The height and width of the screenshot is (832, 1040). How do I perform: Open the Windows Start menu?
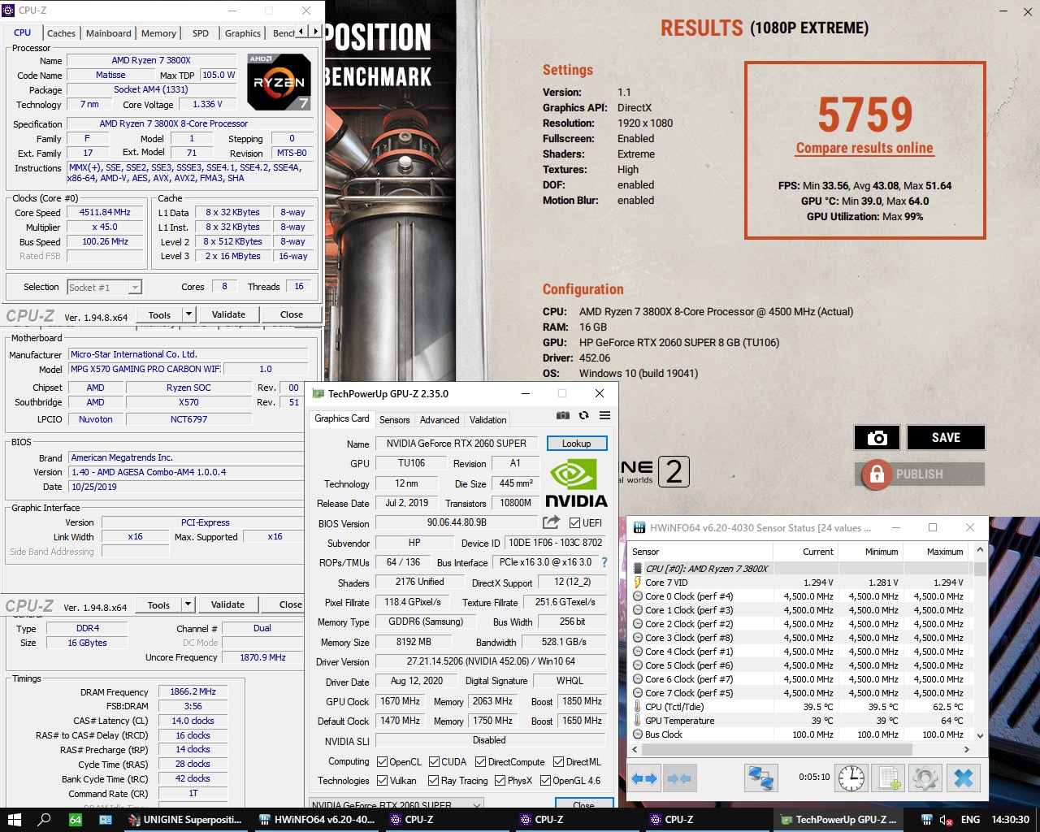coord(14,820)
